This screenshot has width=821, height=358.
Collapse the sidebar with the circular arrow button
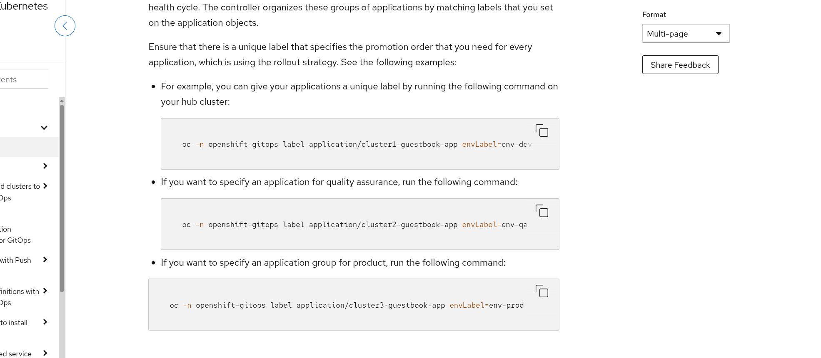(65, 26)
